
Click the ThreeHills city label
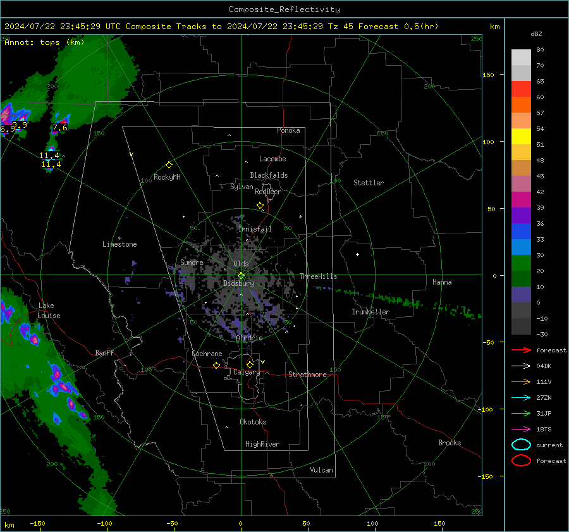point(318,276)
